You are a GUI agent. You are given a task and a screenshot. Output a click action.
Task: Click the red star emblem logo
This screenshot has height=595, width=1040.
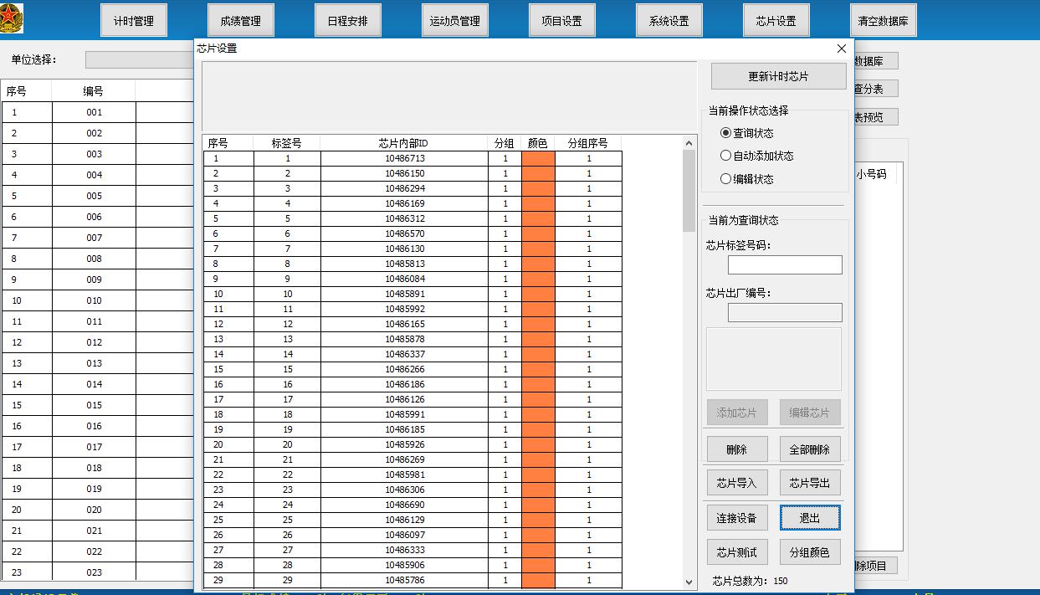[12, 18]
